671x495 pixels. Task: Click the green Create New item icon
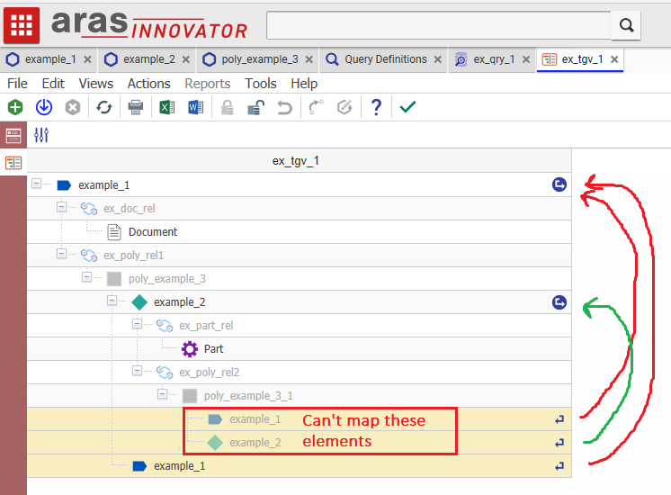click(15, 107)
